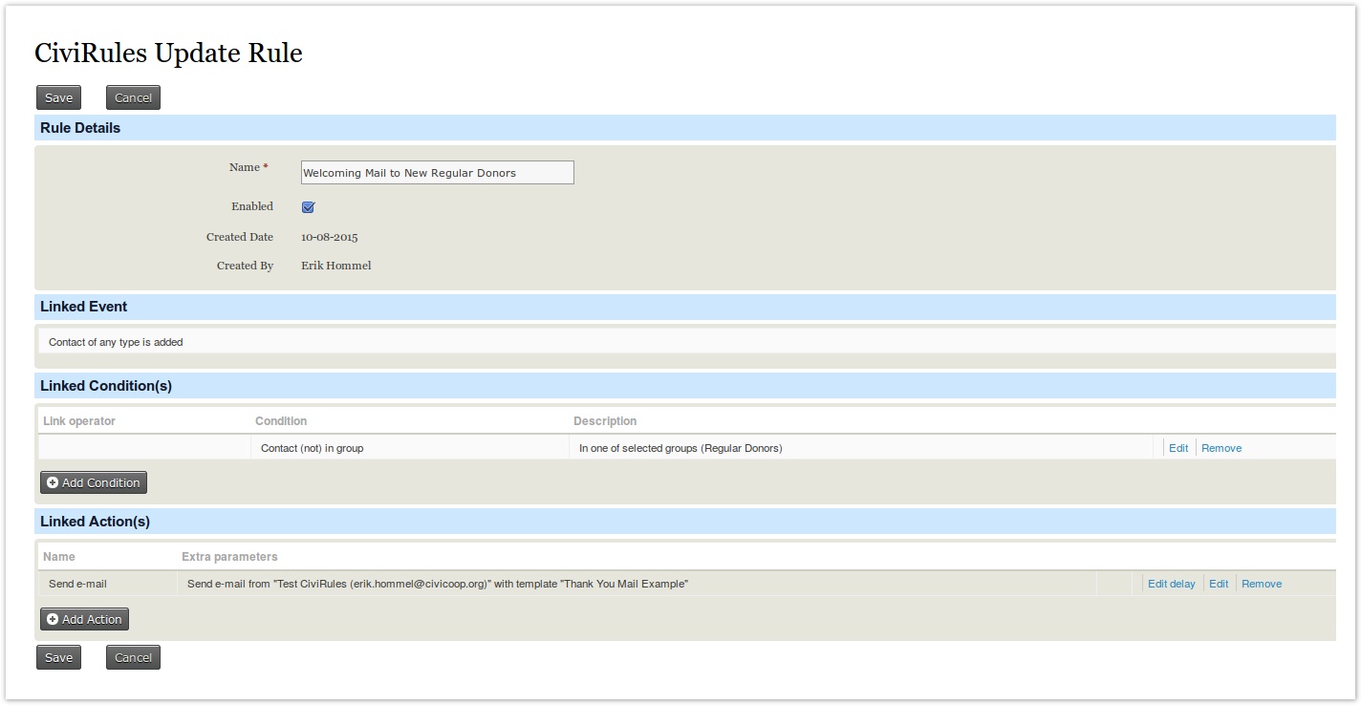Click the plus icon on Add Action
The height and width of the screenshot is (705, 1361).
coord(53,619)
